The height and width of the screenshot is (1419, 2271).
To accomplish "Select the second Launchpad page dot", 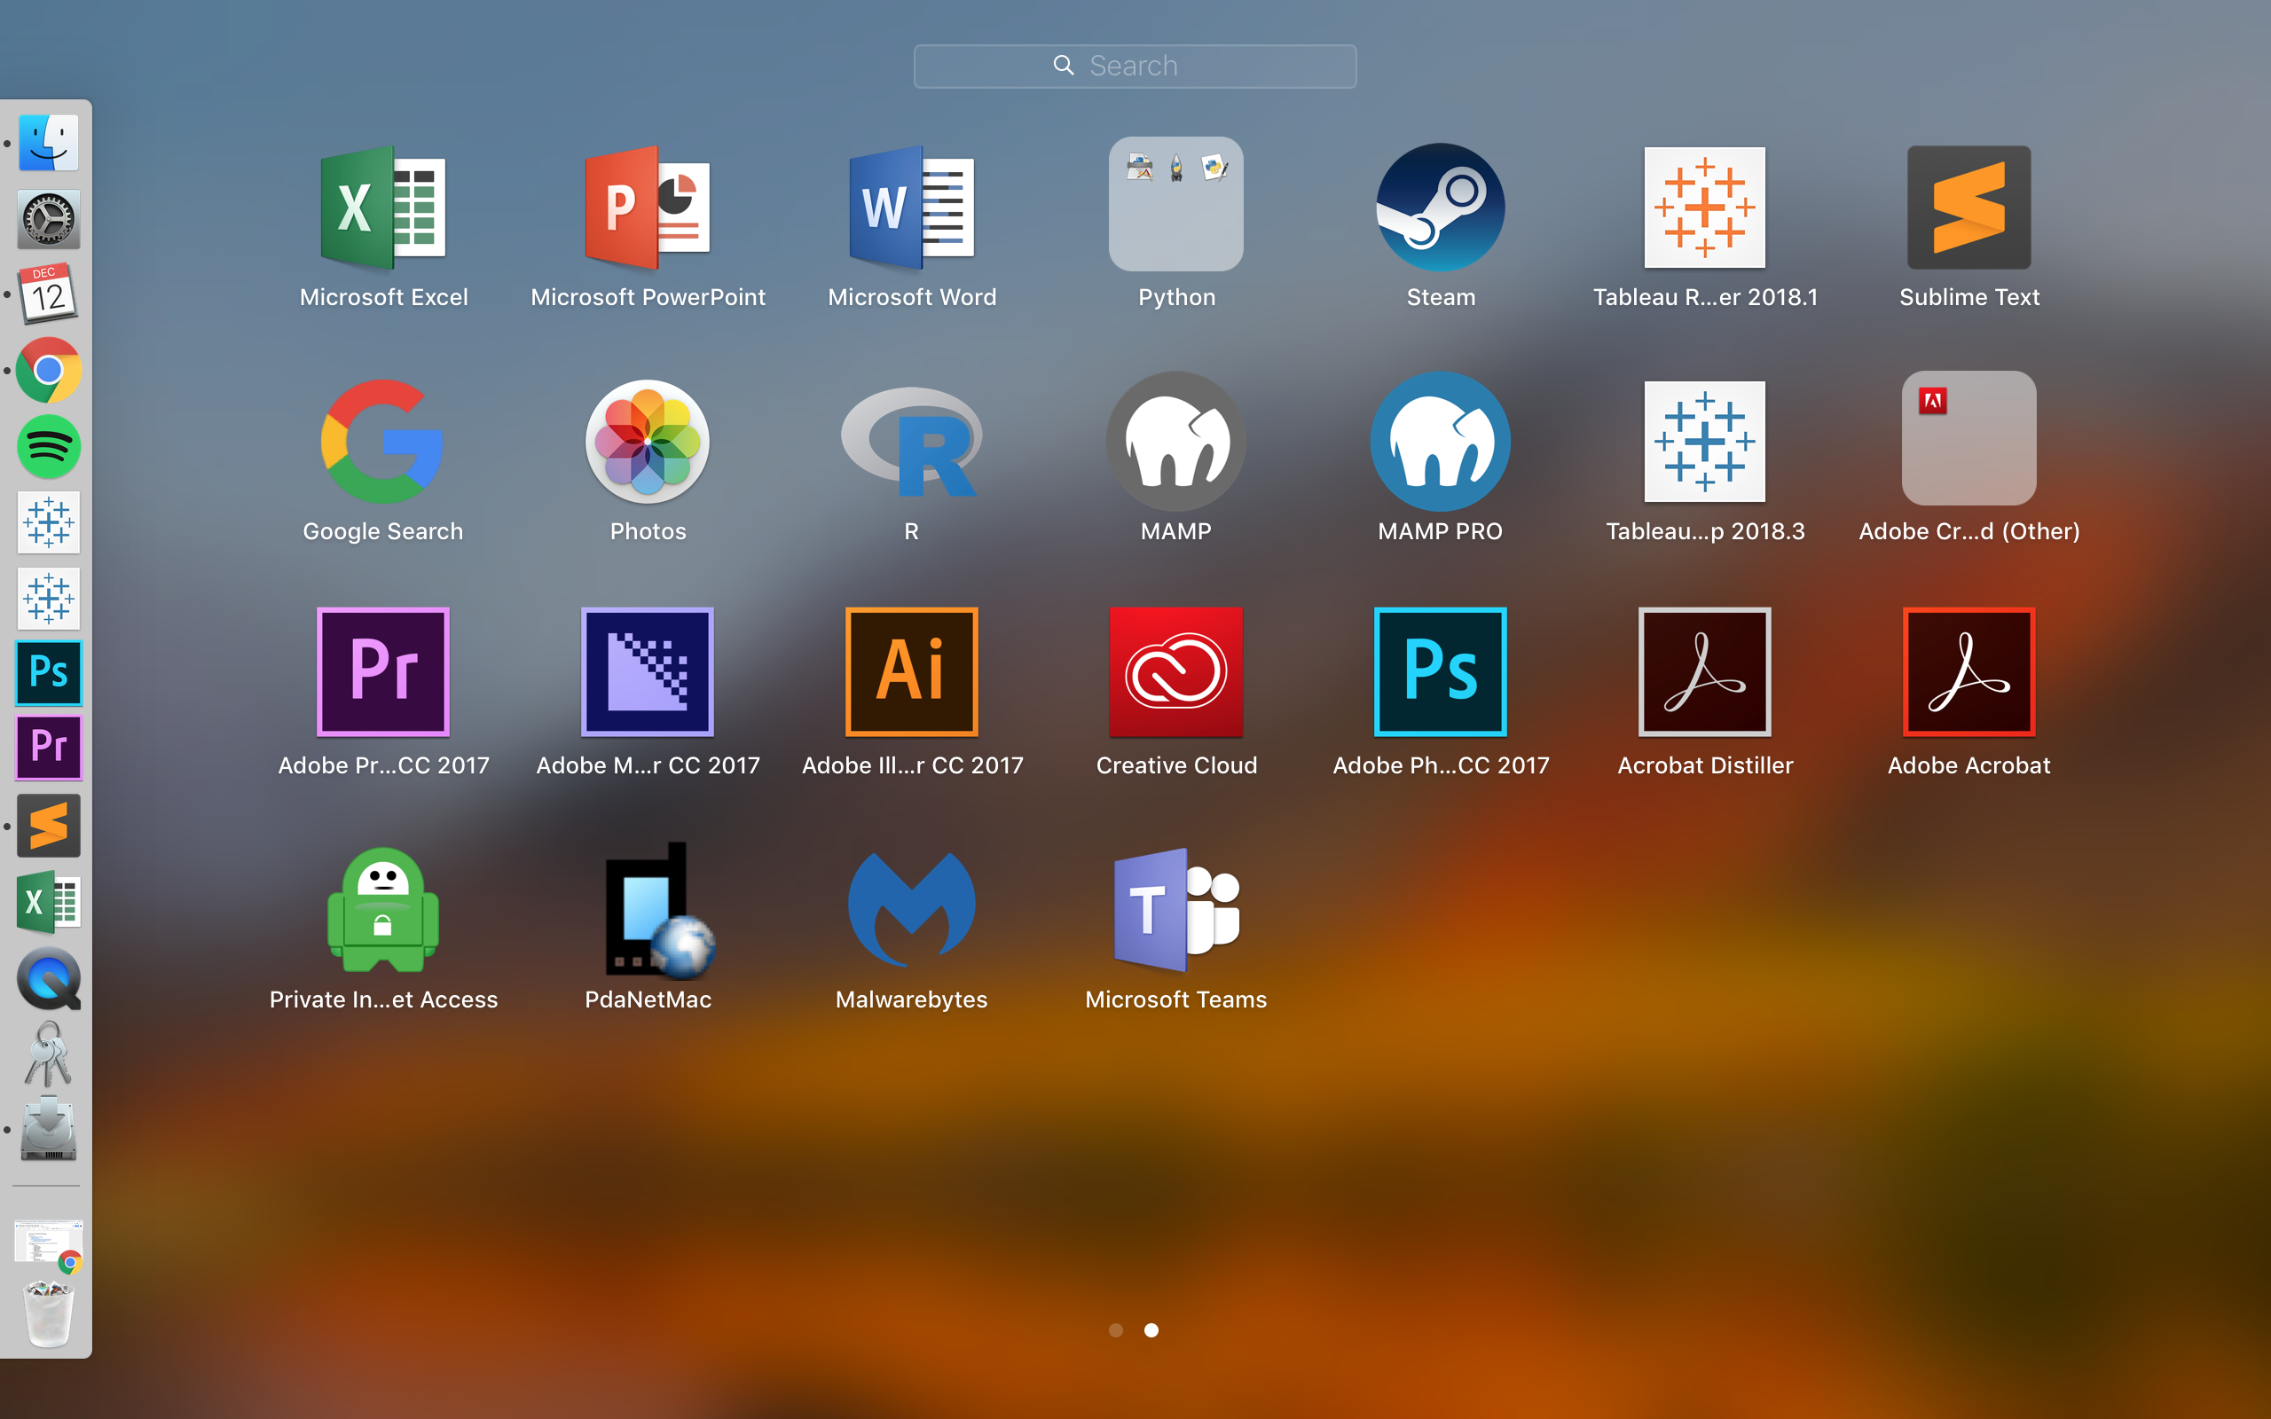I will point(1151,1329).
